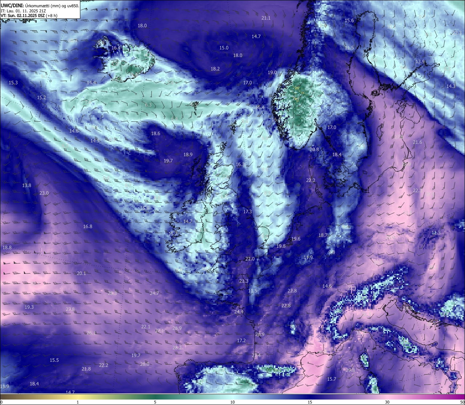Select the 18.6 value label
This screenshot has width=465, height=405.
coord(155,133)
